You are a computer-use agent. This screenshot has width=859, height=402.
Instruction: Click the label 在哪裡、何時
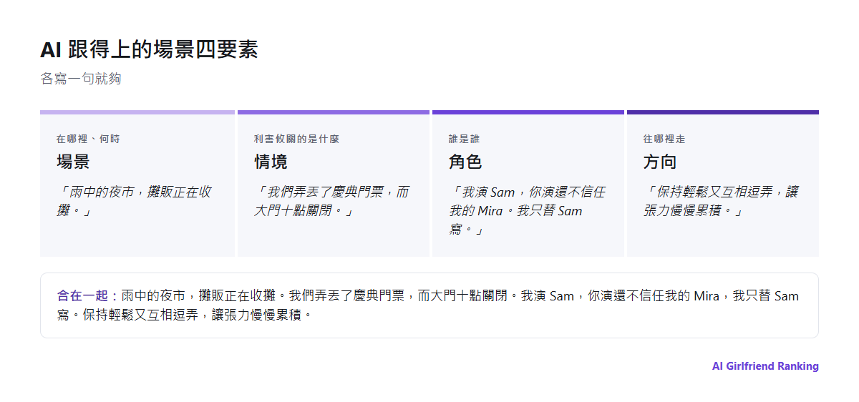(x=88, y=139)
